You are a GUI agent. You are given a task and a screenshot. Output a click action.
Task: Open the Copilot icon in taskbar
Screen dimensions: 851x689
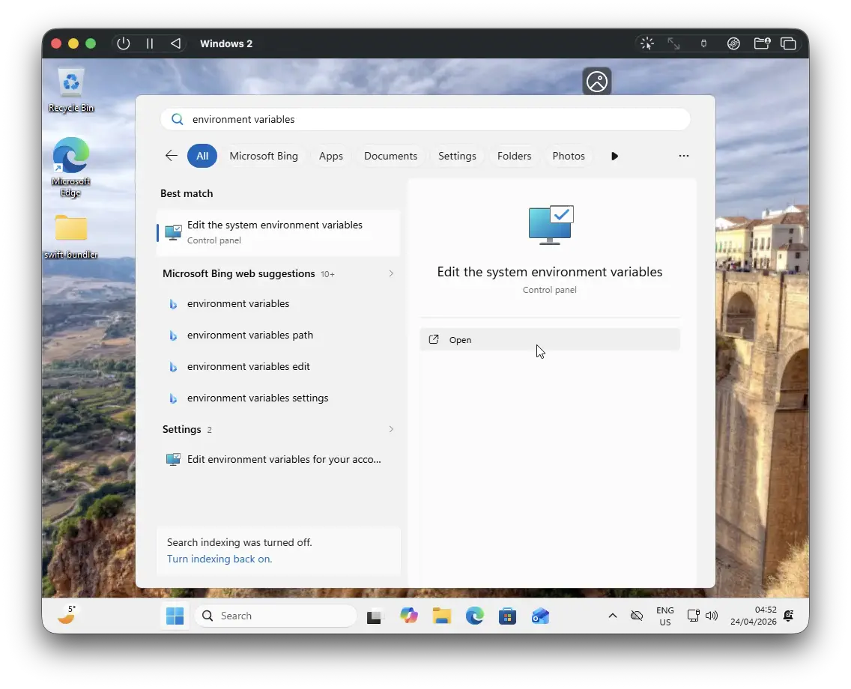pos(409,616)
